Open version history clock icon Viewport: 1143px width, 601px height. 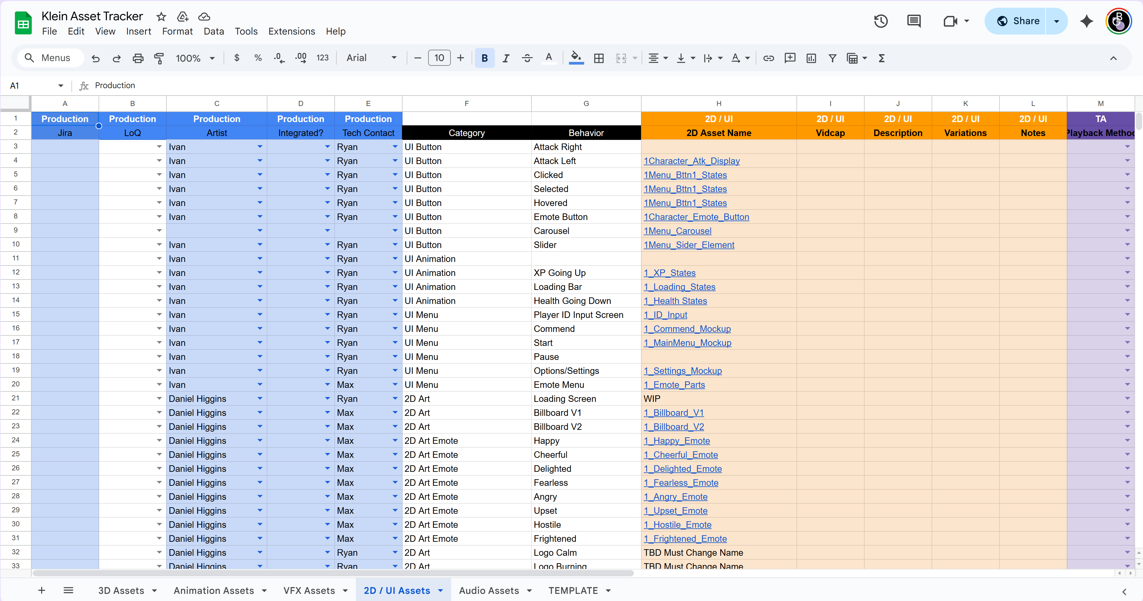880,21
